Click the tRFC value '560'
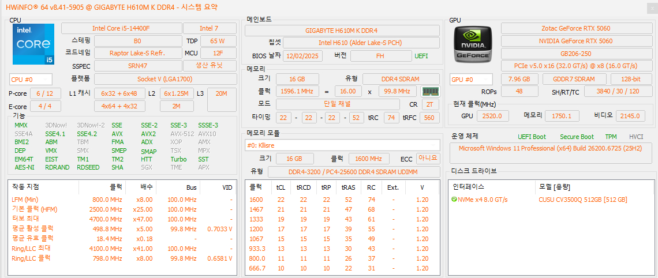The width and height of the screenshot is (658, 278). click(x=429, y=118)
